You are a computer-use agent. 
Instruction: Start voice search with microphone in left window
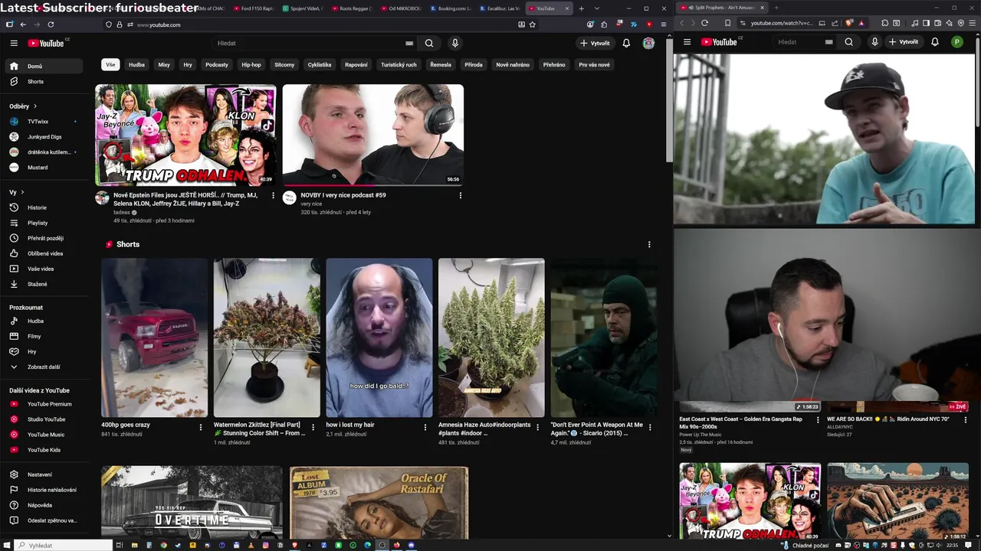click(x=455, y=44)
